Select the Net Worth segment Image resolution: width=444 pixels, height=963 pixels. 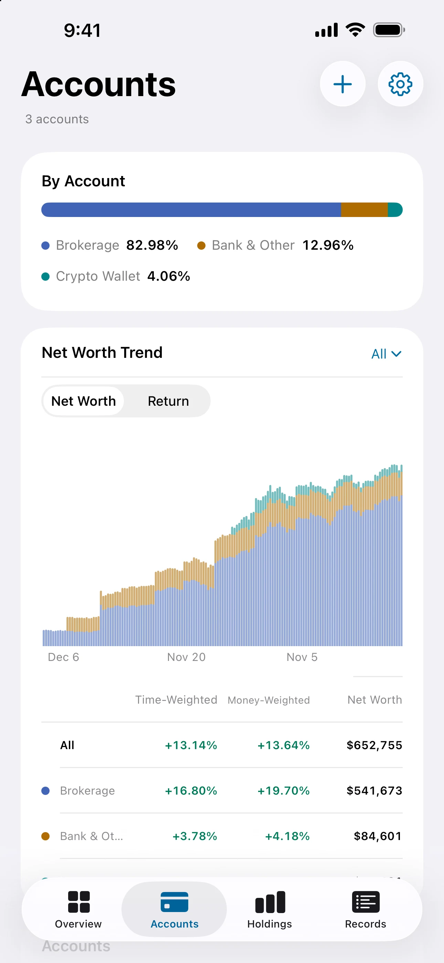click(83, 401)
